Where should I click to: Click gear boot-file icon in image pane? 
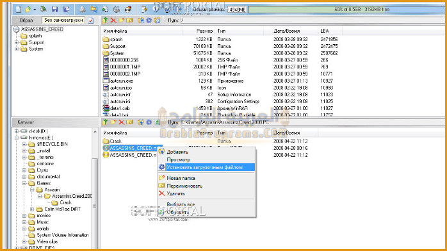pos(149,20)
